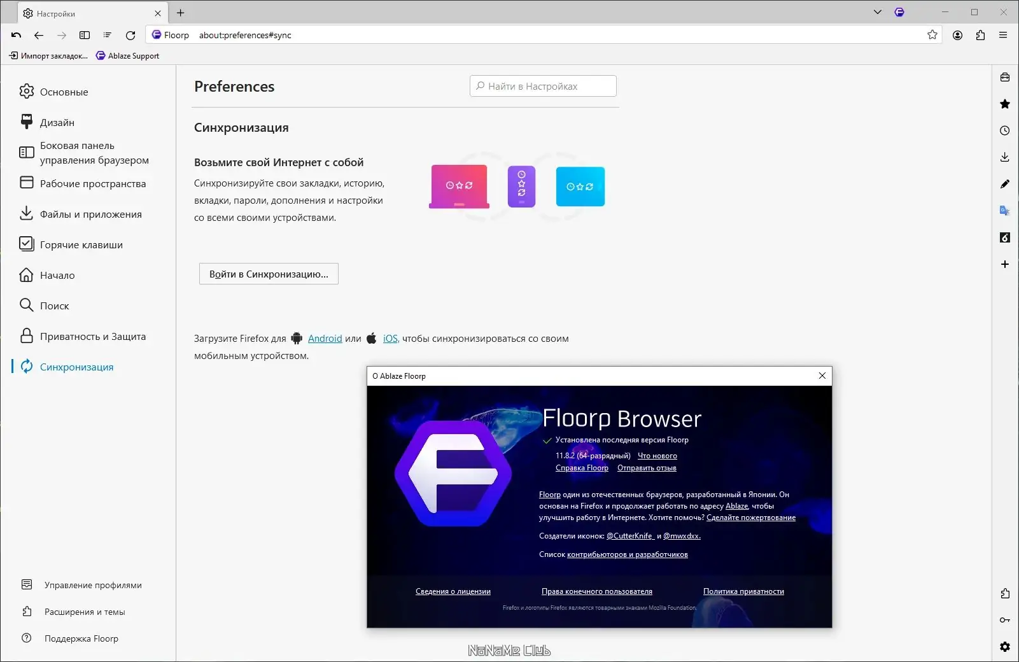Open sidebar settings with the gear icon

click(1005, 647)
